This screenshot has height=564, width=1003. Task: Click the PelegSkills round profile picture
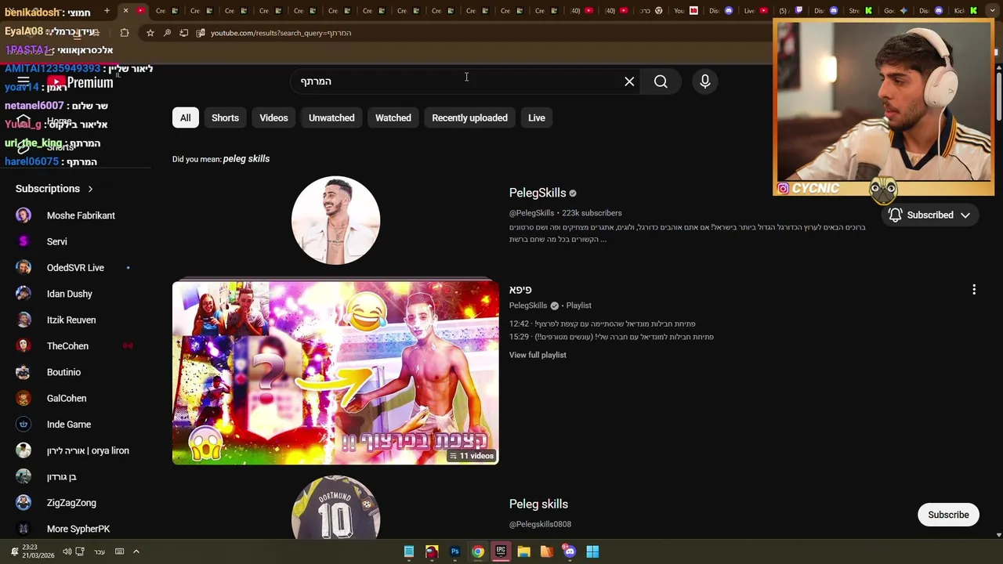(335, 220)
